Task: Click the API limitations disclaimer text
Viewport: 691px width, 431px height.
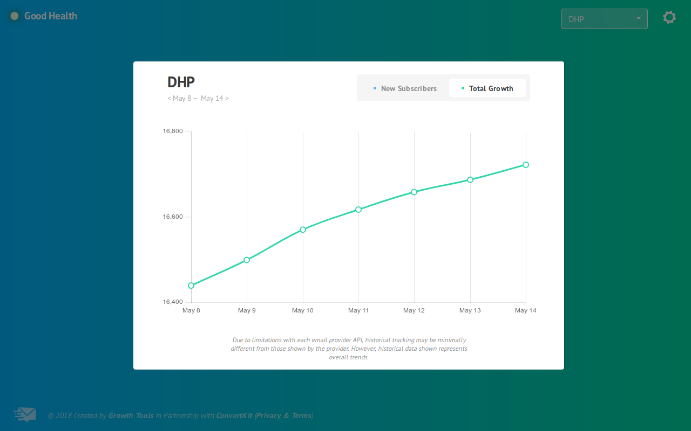Action: (349, 349)
